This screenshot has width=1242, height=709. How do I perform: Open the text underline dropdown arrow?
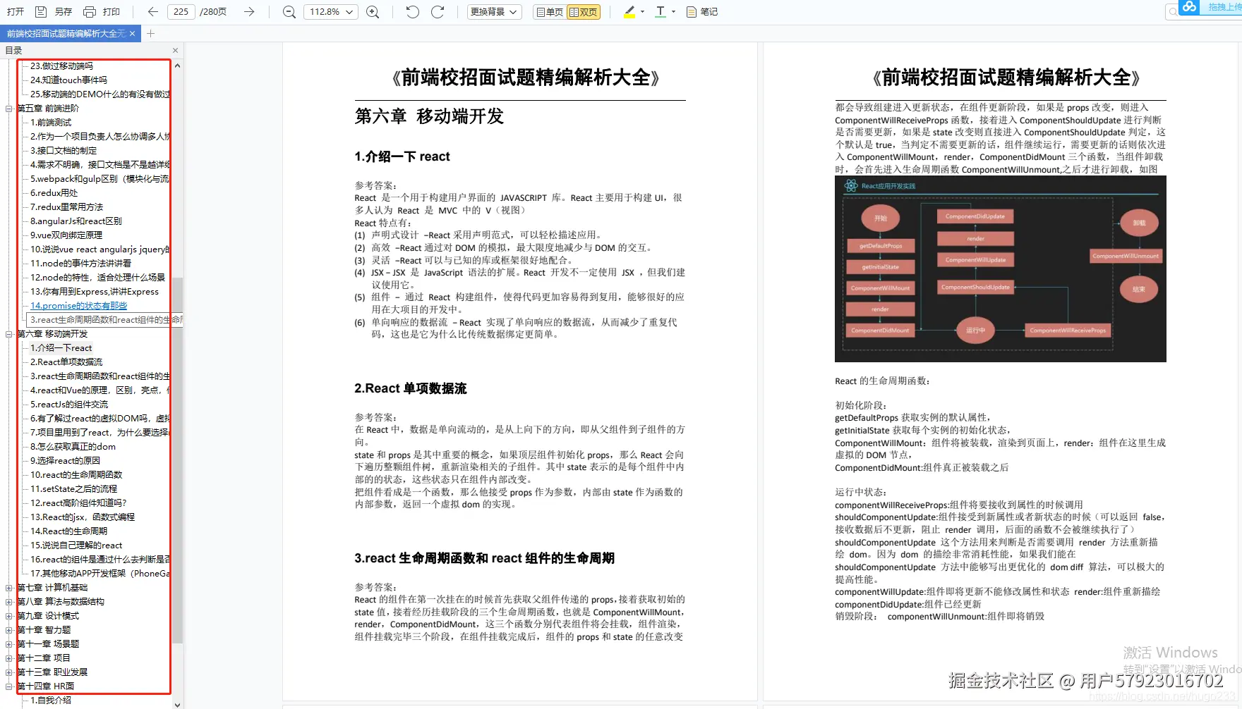coord(673,12)
